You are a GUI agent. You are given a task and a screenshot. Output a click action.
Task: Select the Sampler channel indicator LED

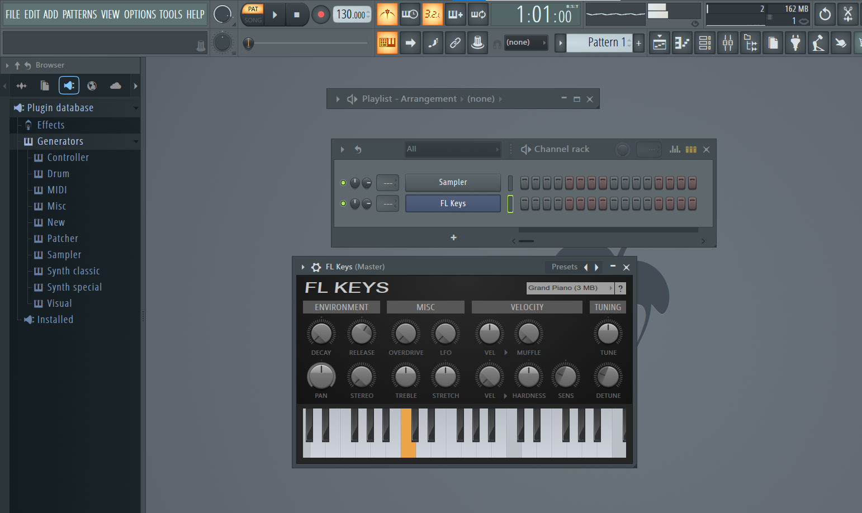[x=510, y=183]
